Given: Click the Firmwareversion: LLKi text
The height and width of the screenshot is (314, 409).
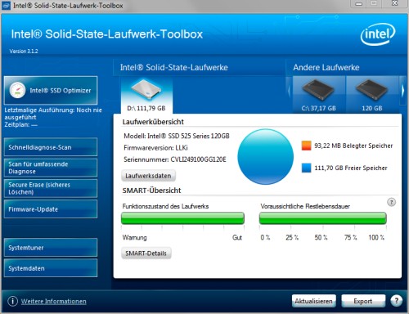Looking at the screenshot, I should [155, 148].
